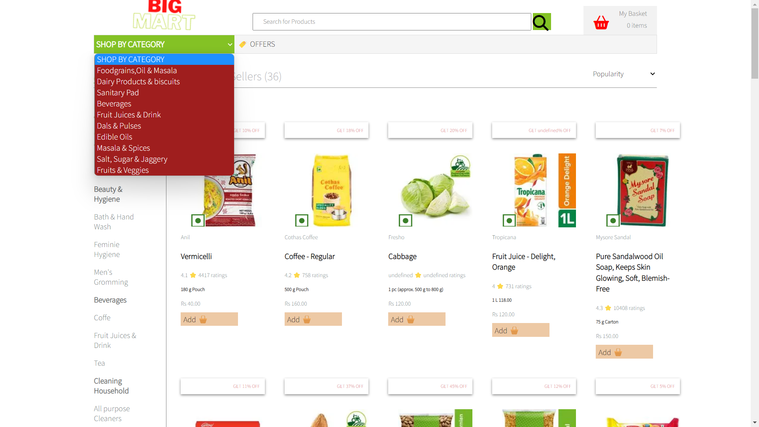Click the veg indicator on Cabbage image

(406, 220)
